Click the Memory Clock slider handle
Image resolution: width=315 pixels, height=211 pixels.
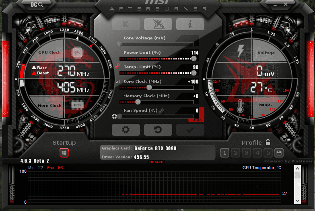138,102
